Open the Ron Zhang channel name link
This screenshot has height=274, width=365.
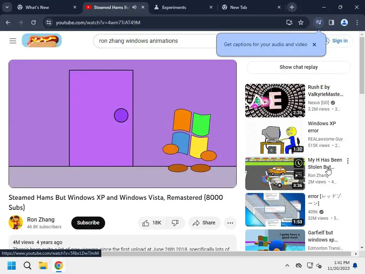click(x=41, y=219)
